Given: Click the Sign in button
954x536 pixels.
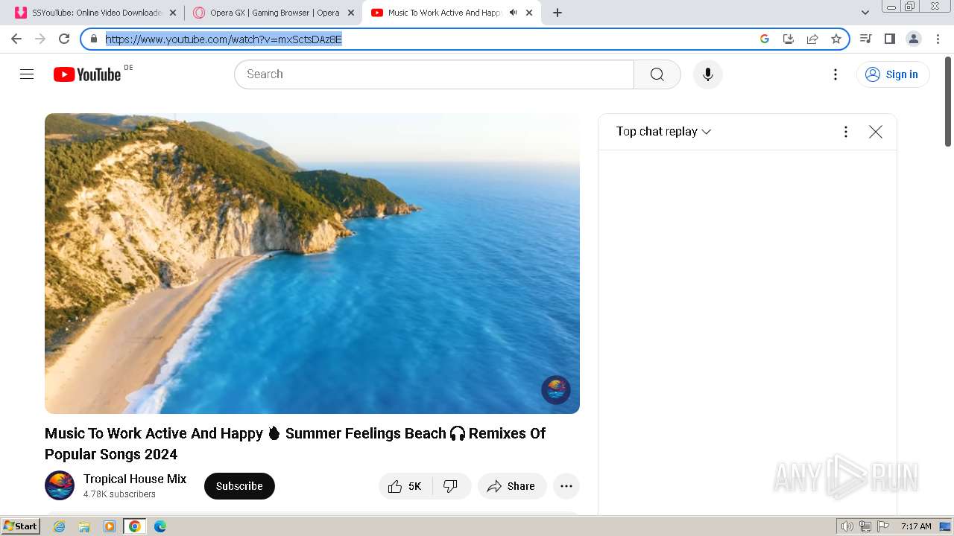Looking at the screenshot, I should pyautogui.click(x=893, y=74).
